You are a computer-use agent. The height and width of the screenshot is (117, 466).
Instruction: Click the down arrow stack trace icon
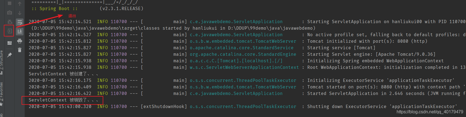[20, 13]
